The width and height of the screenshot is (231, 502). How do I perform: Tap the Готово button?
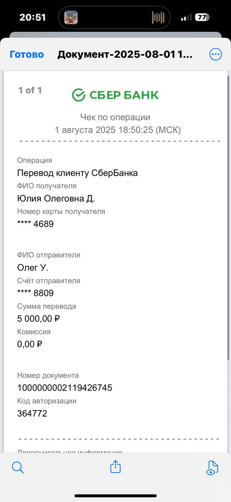(x=27, y=55)
